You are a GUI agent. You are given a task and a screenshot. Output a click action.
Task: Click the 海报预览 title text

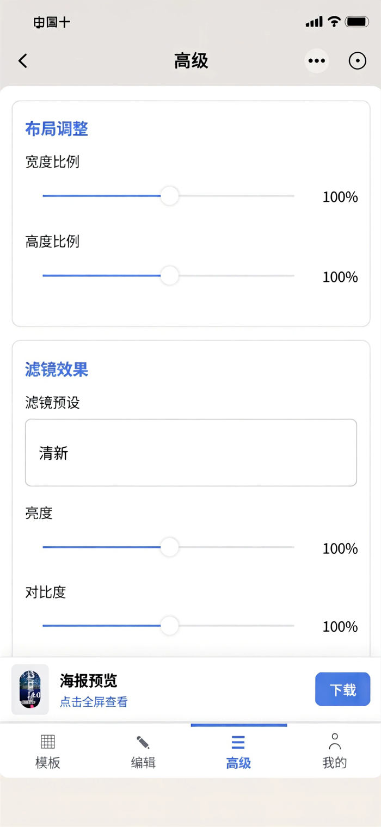click(x=89, y=681)
